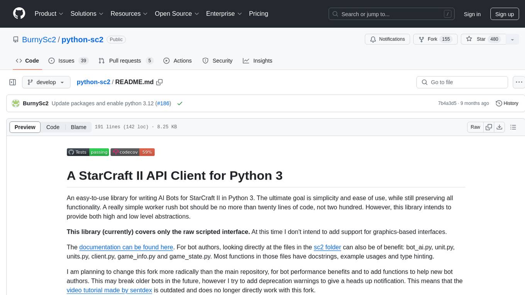525x295 pixels.
Task: Show the commit check status checkmark
Action: (180, 103)
